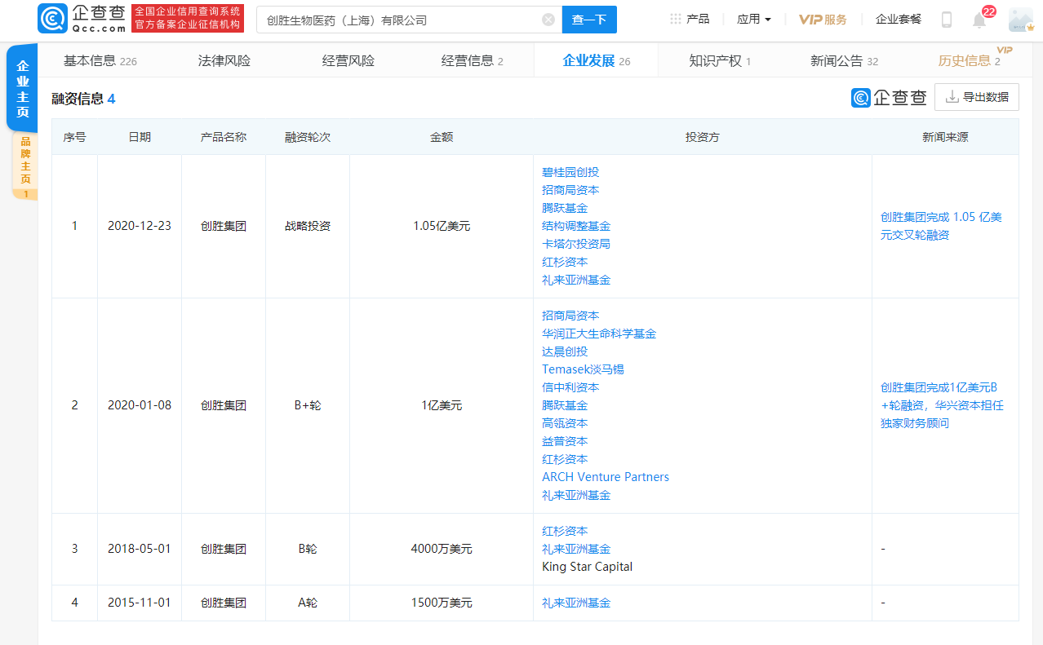Click the 新闻来源 column header
This screenshot has height=645, width=1043.
[945, 137]
